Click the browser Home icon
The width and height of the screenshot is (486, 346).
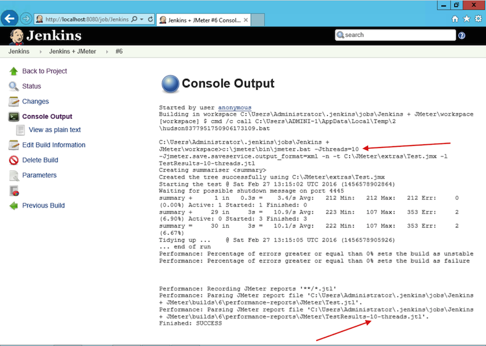click(455, 19)
